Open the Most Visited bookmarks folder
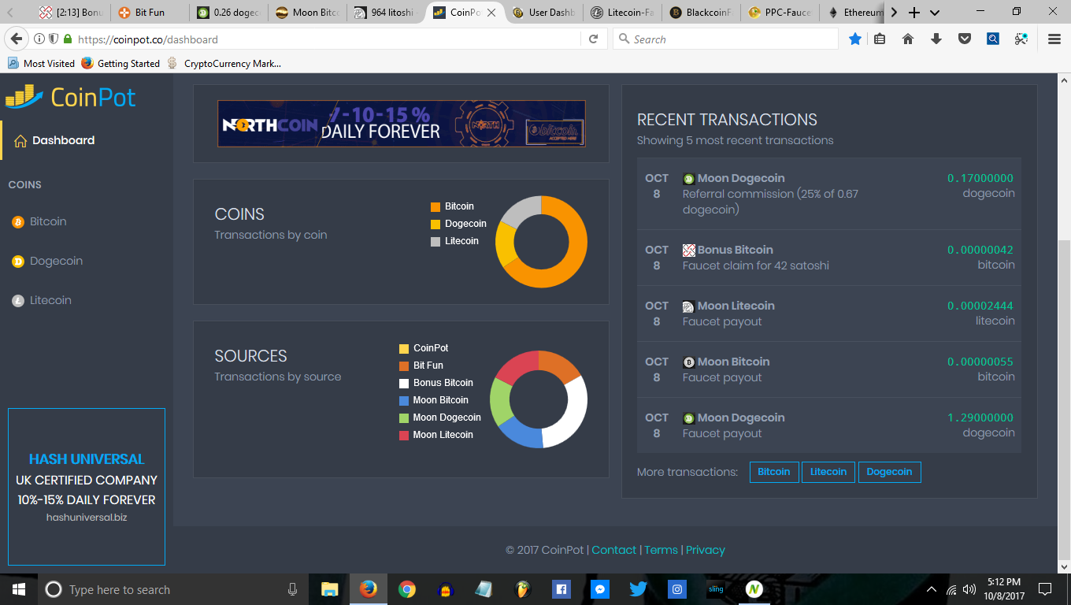The height and width of the screenshot is (605, 1071). click(x=41, y=63)
